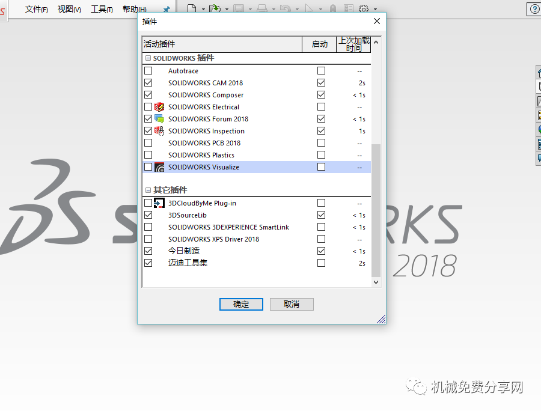Open the 工具(T) menu
541x411 pixels.
pyautogui.click(x=102, y=9)
